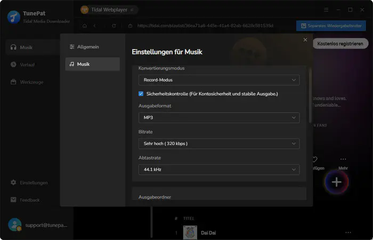
Task: Select the Musik settings tab
Action: 92,64
